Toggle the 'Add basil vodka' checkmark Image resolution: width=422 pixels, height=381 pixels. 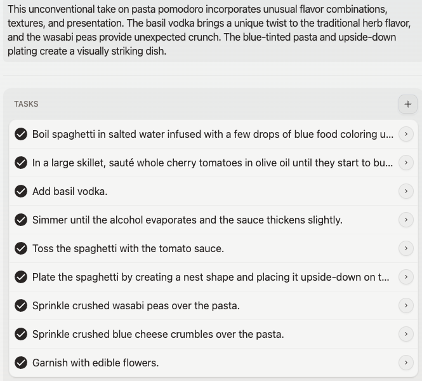(21, 191)
